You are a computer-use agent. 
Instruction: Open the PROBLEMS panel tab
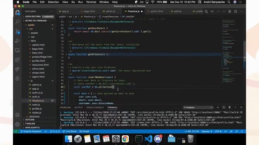pos(65,108)
